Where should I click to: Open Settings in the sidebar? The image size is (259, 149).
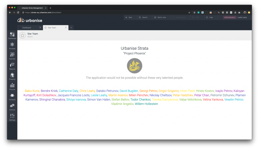coord(12,117)
